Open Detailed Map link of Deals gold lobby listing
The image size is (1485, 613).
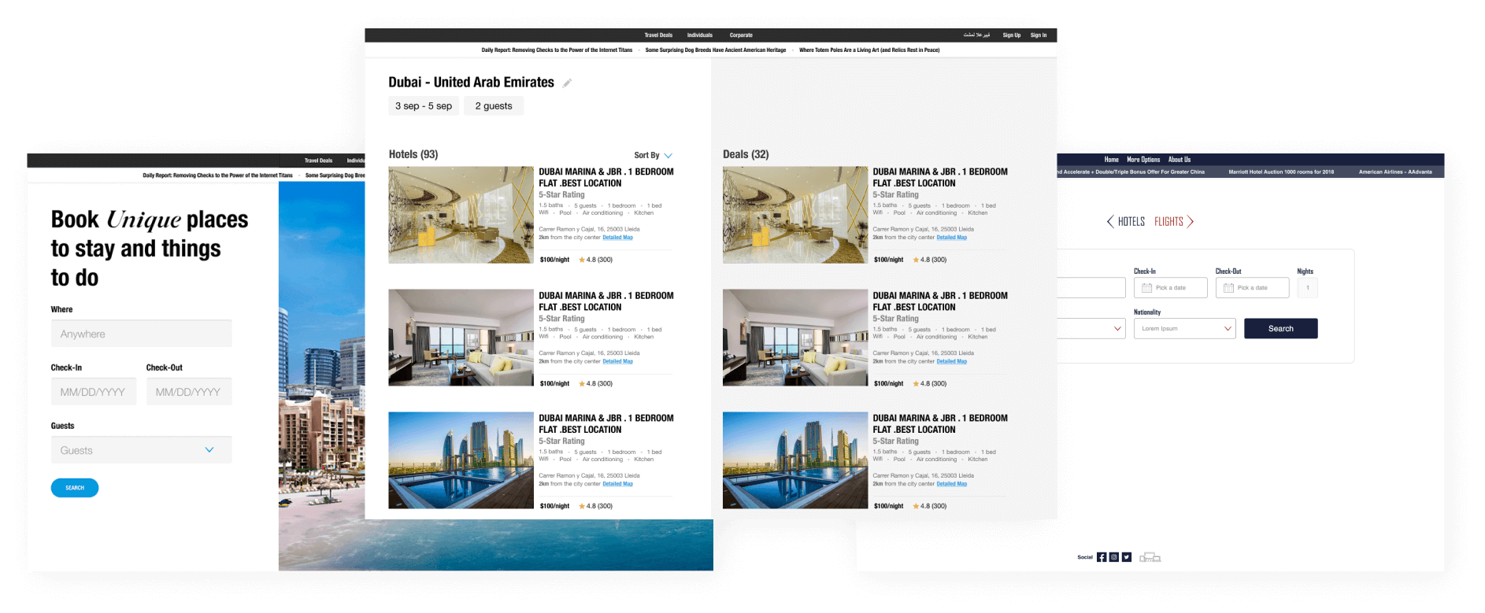coord(951,238)
